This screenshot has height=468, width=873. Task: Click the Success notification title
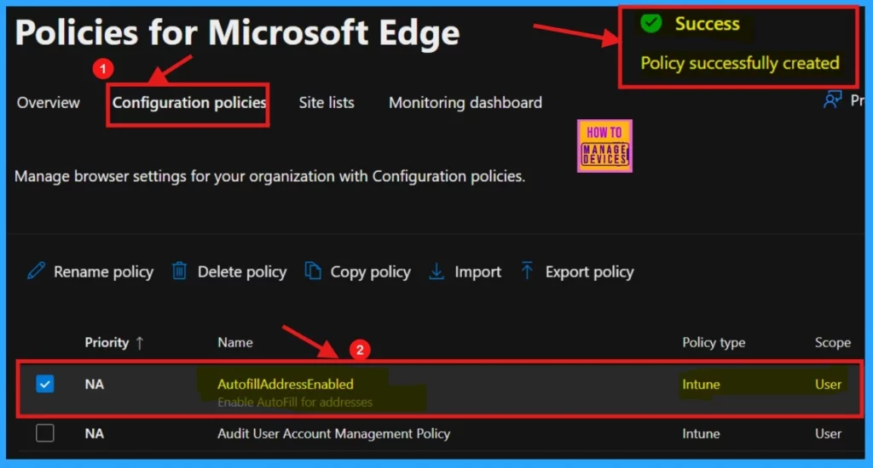tap(707, 24)
